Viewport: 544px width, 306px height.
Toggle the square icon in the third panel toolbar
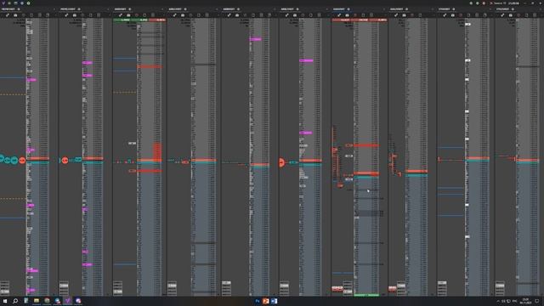144,15
